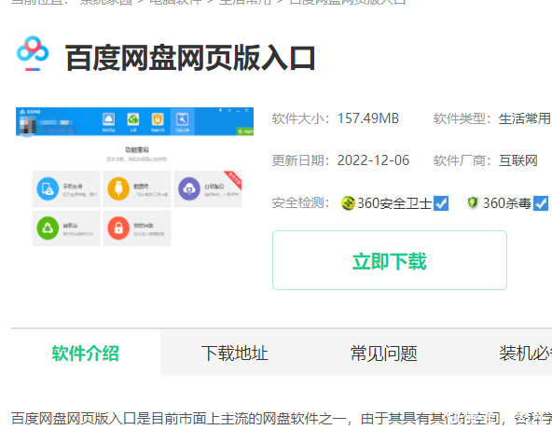Click the Baidu Netdisk cloud logo icon
552x430 pixels.
coord(33,53)
